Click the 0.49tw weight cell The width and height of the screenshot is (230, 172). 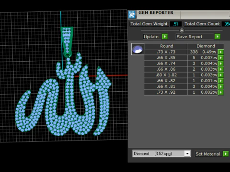pos(209,52)
